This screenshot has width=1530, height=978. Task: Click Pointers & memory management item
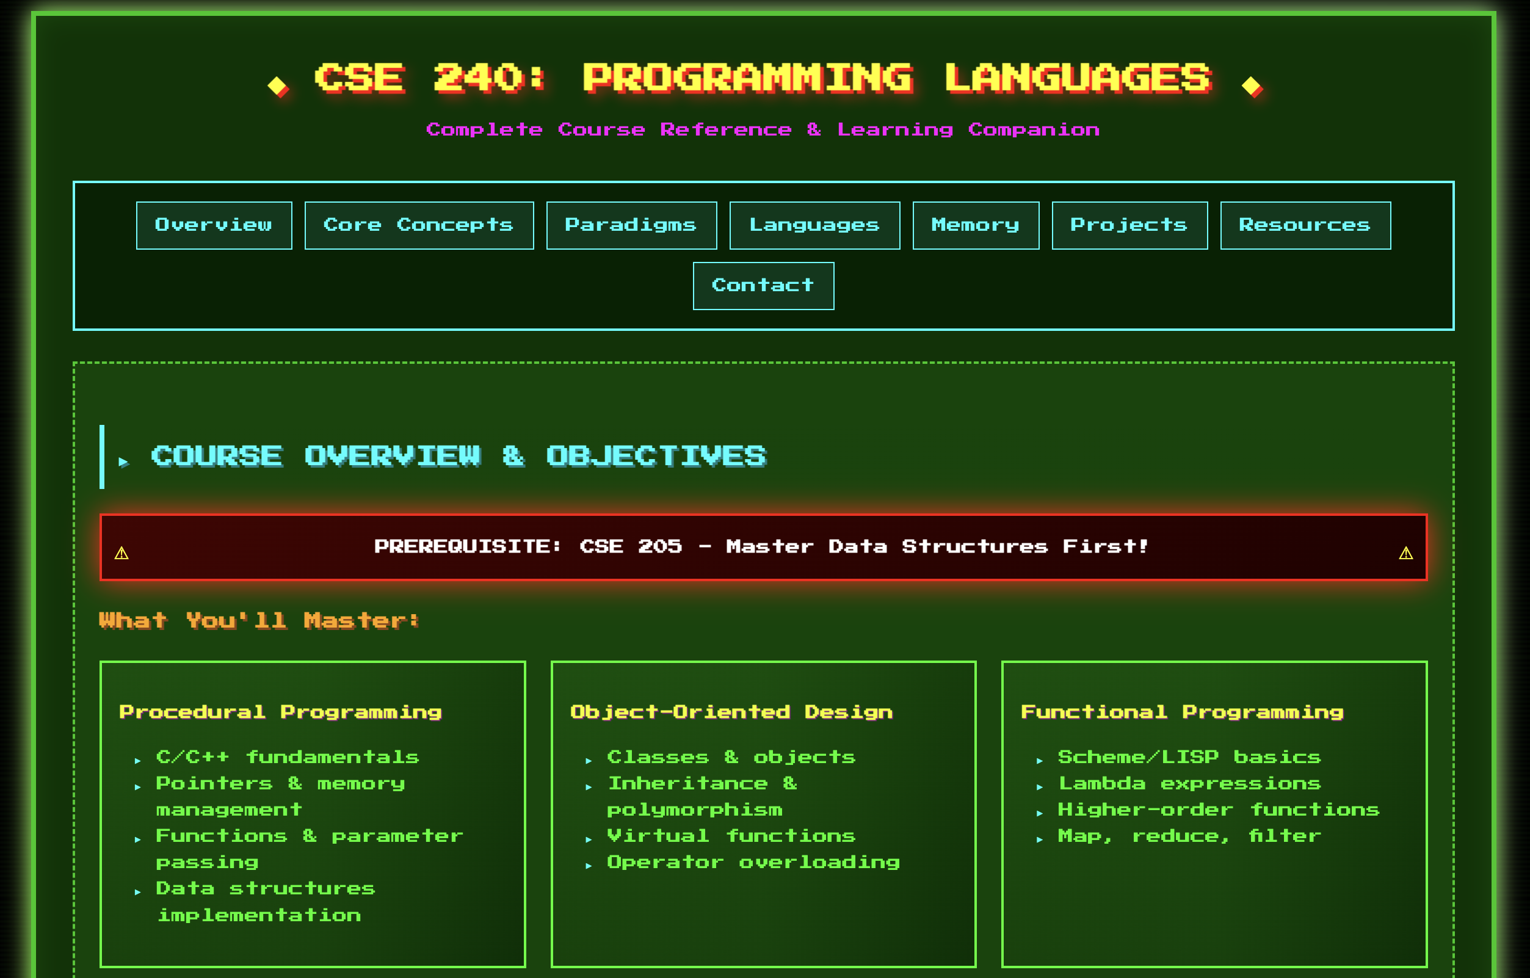point(280,796)
